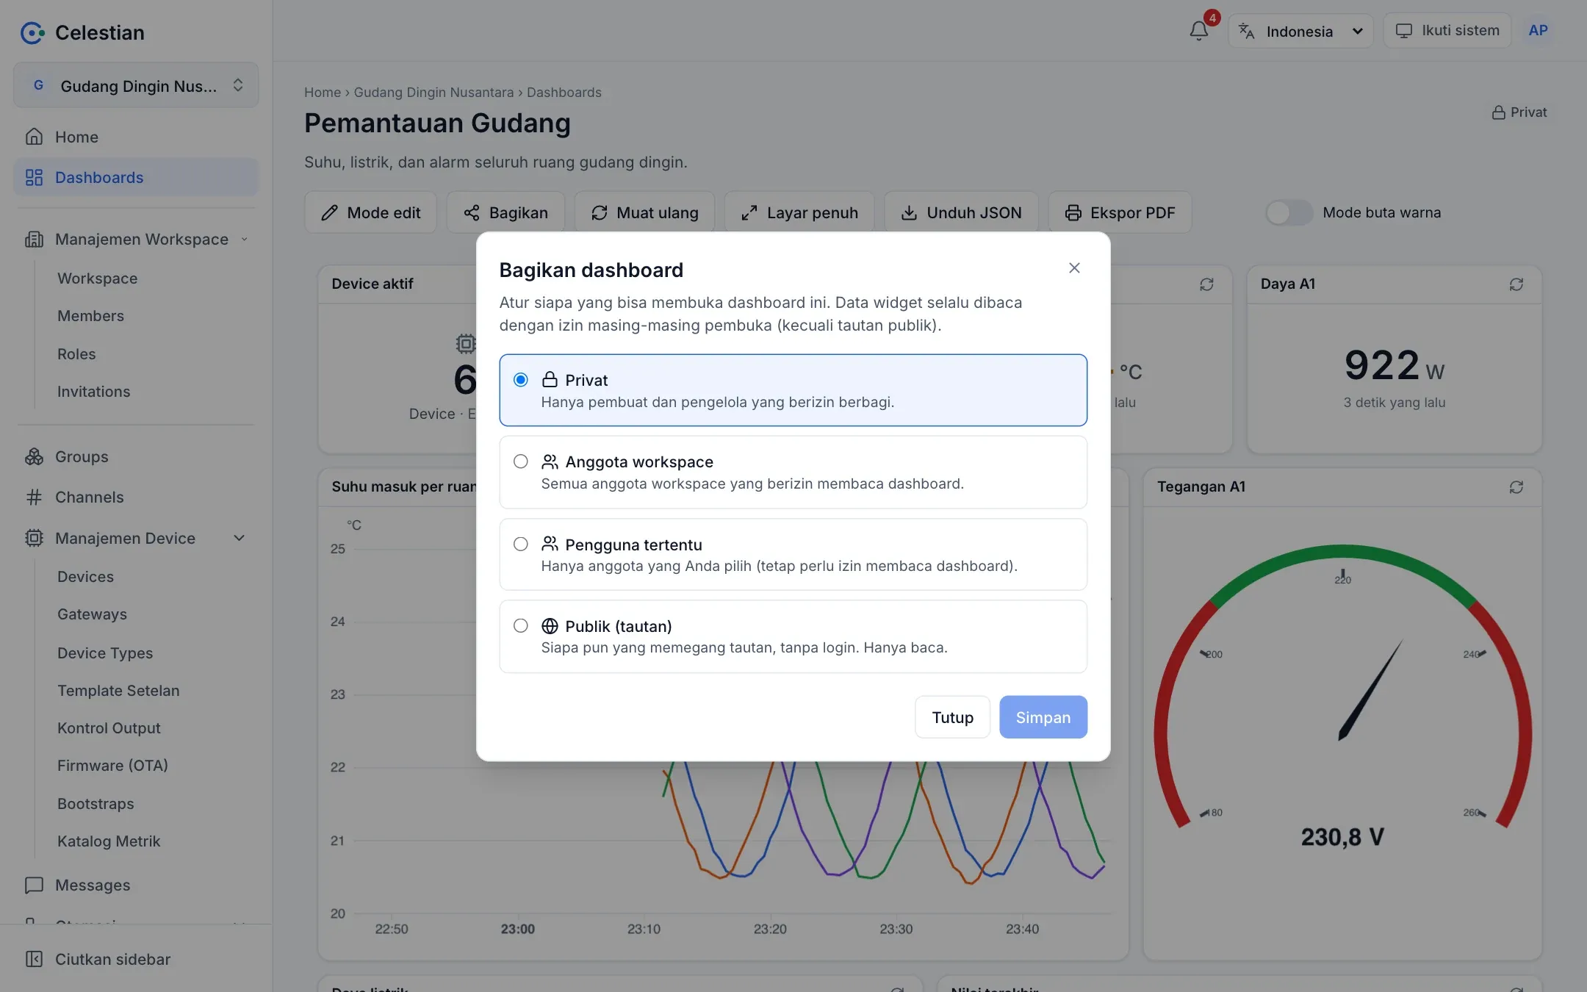Click the Messages chat icon
The width and height of the screenshot is (1587, 992).
(x=34, y=885)
